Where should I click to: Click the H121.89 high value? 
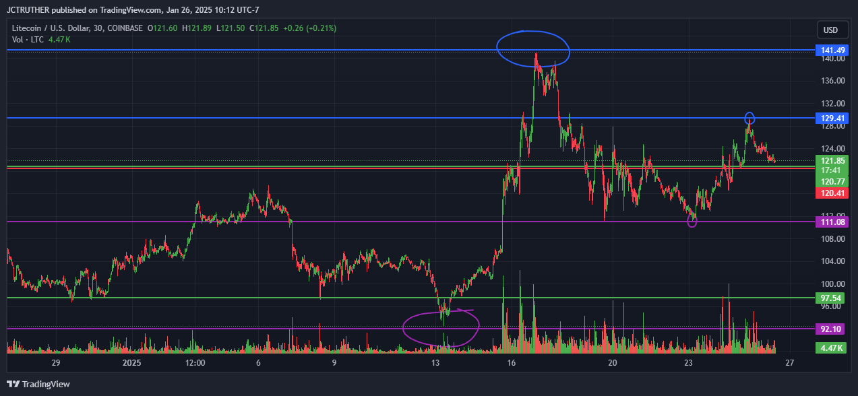coord(196,28)
